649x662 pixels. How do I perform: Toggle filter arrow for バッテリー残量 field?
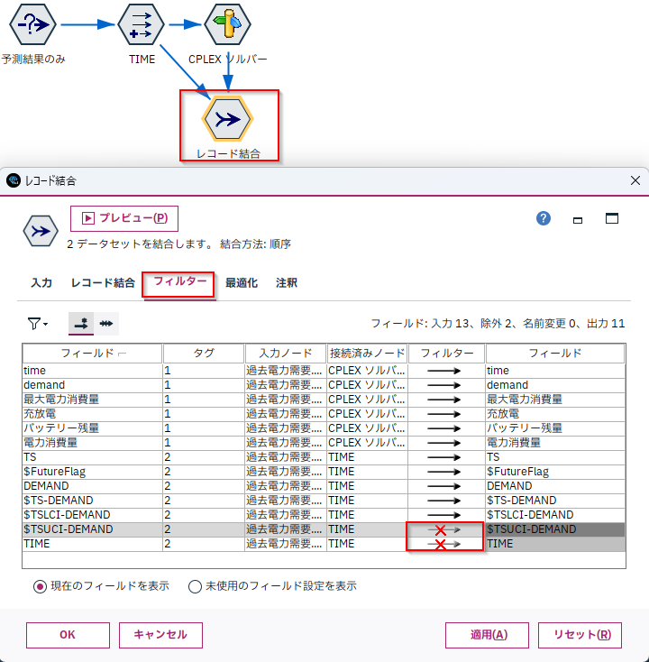click(x=443, y=428)
